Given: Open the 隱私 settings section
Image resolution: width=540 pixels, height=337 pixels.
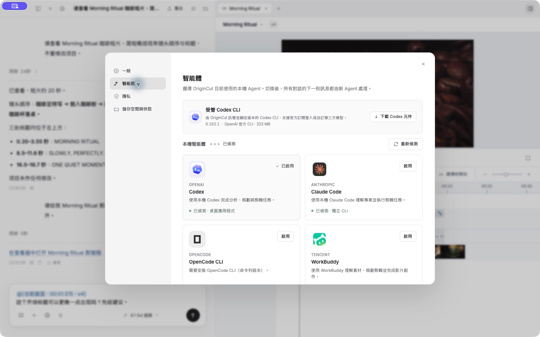Looking at the screenshot, I should (138, 96).
